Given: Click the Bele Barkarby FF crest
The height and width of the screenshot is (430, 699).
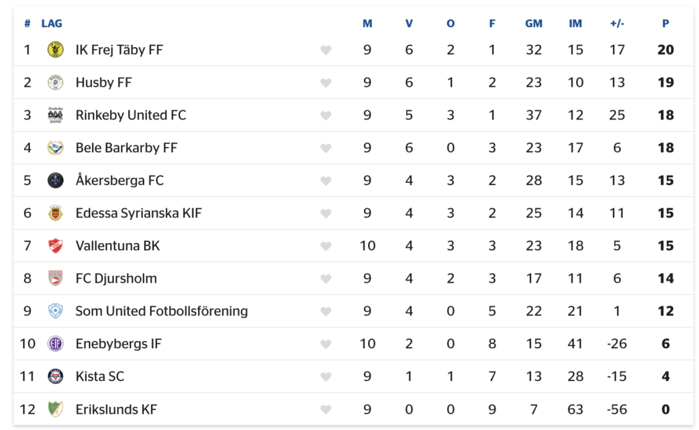Looking at the screenshot, I should [55, 147].
